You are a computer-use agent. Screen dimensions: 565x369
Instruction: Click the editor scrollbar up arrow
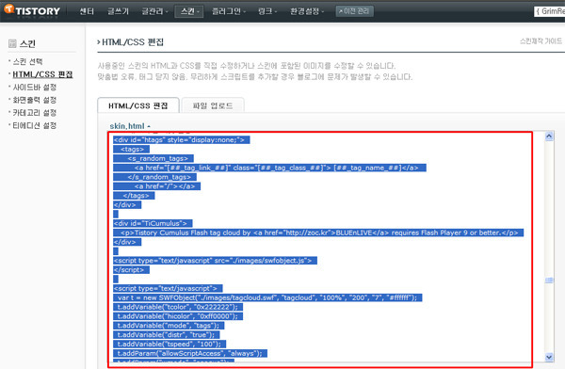tap(549, 136)
